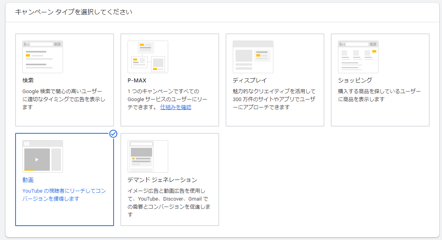Select the ショッピング card title
This screenshot has width=442, height=240.
click(355, 80)
